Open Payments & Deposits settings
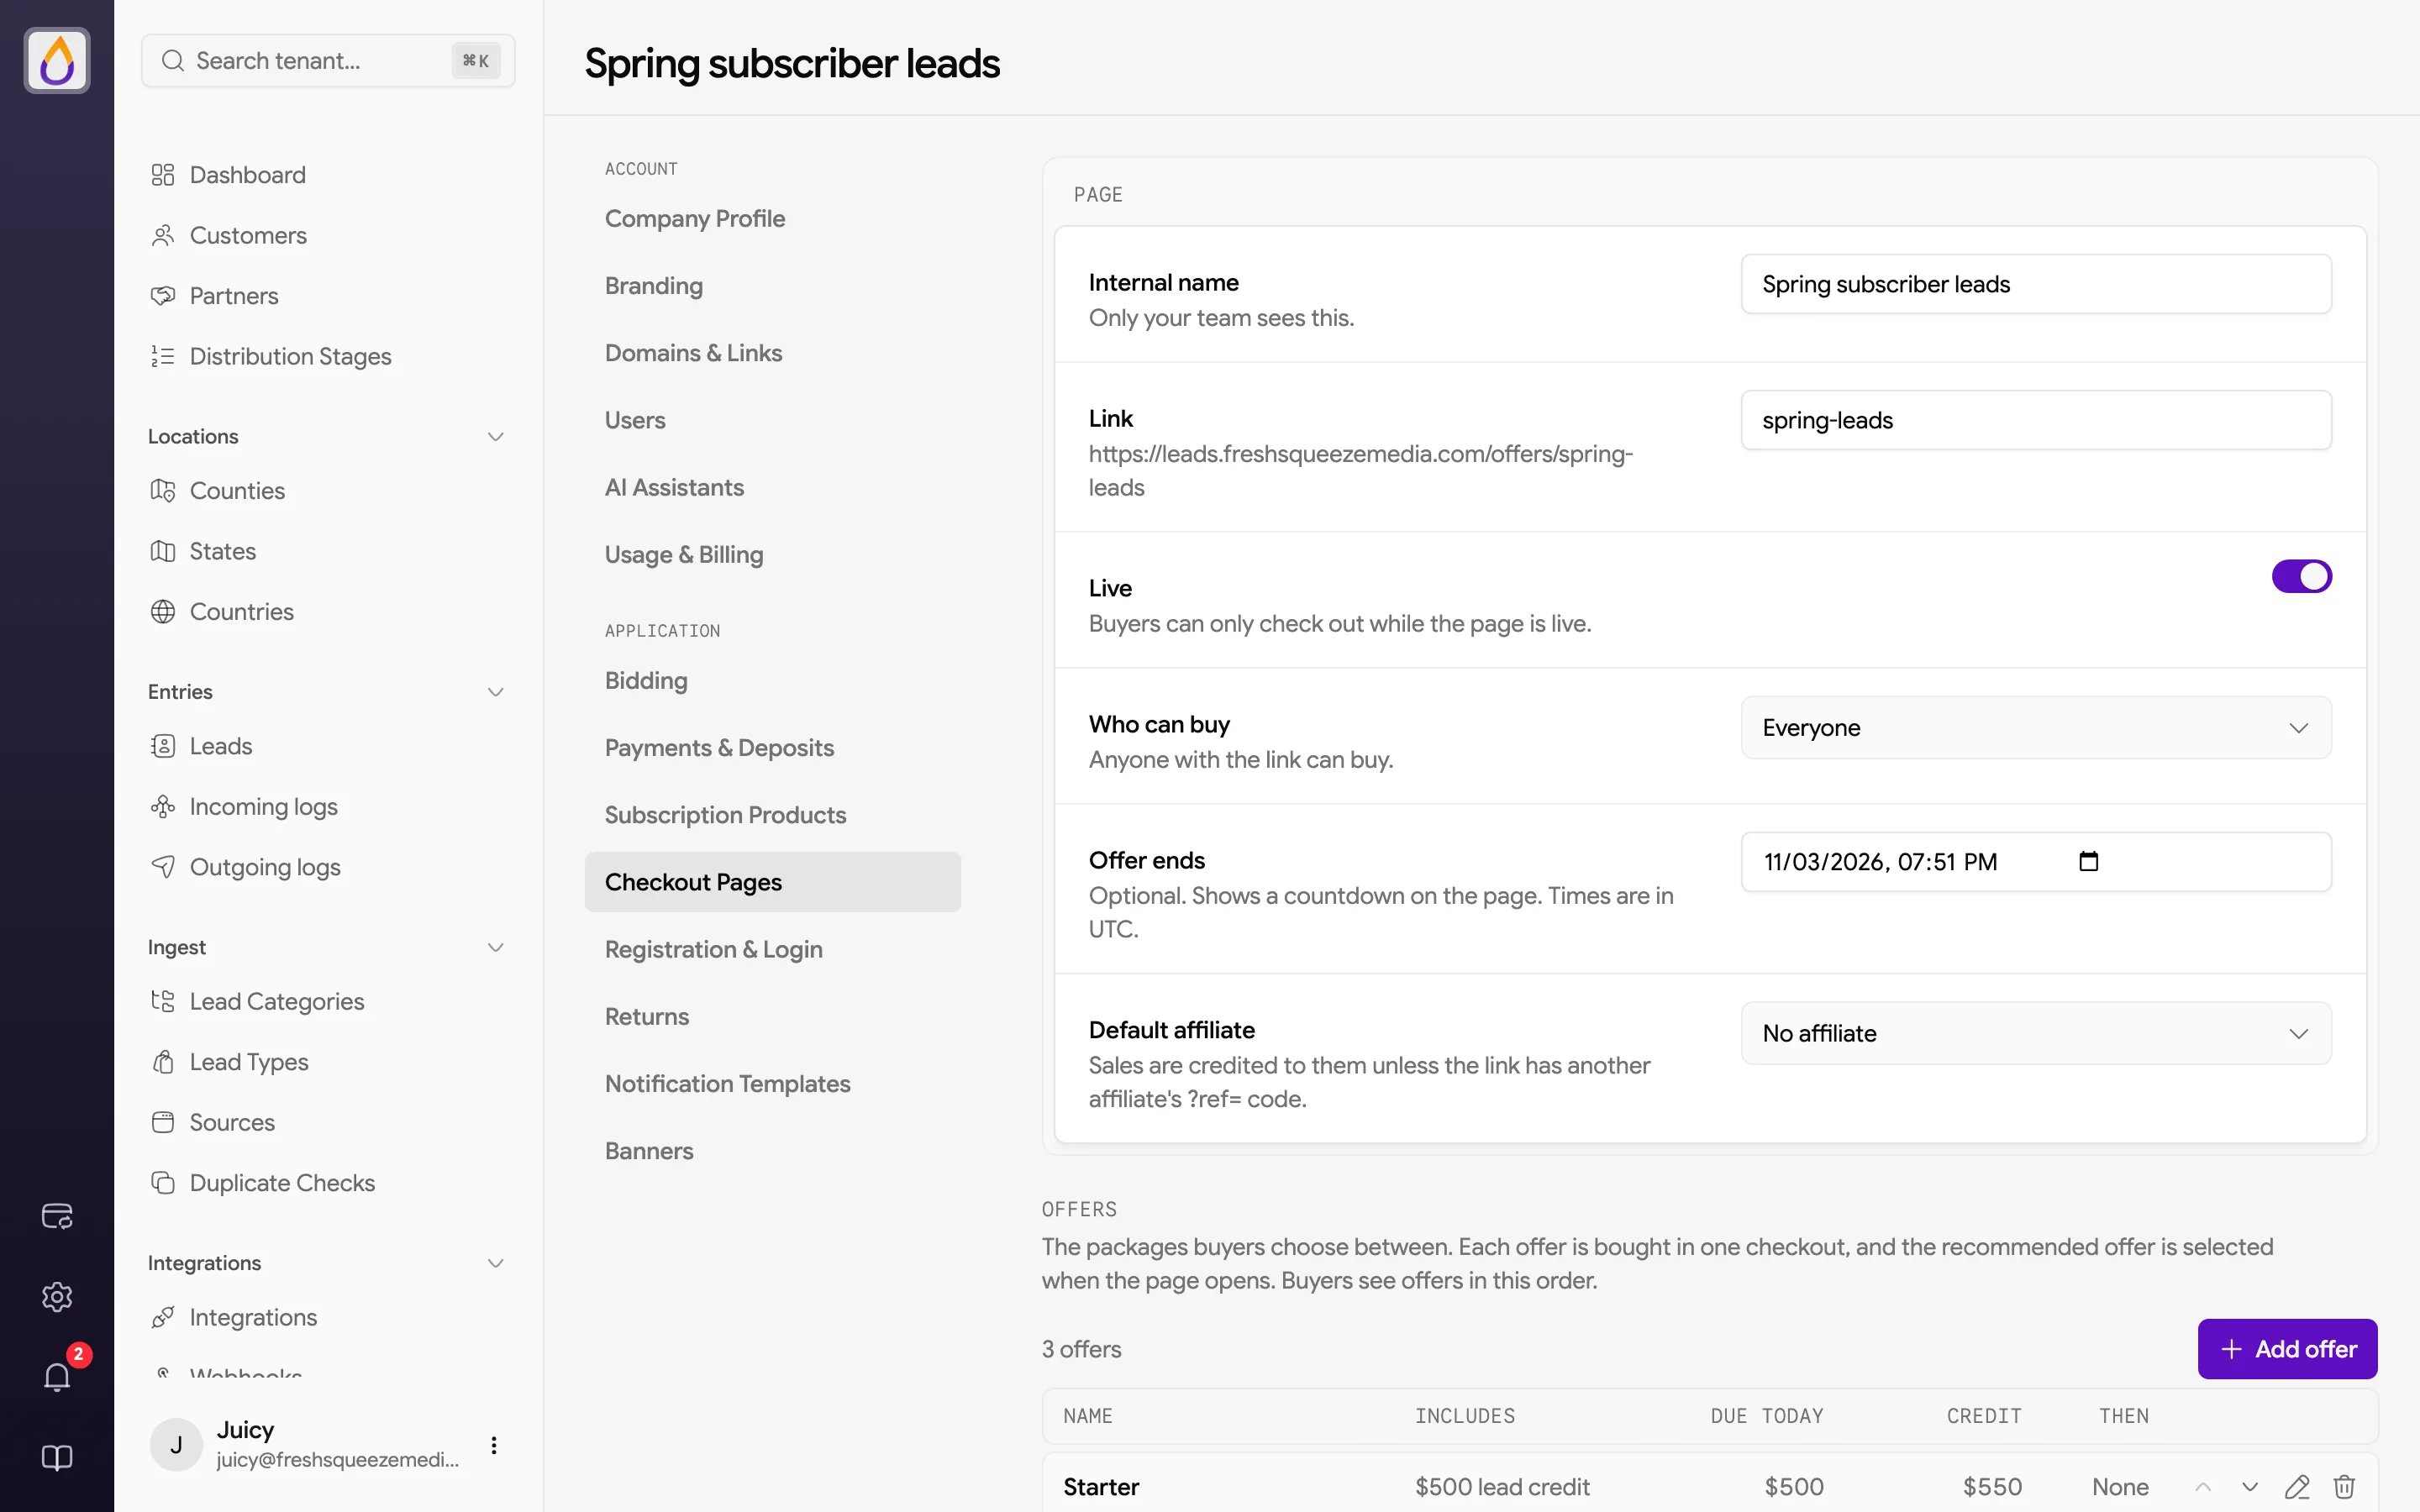This screenshot has height=1512, width=2420. pyautogui.click(x=719, y=748)
